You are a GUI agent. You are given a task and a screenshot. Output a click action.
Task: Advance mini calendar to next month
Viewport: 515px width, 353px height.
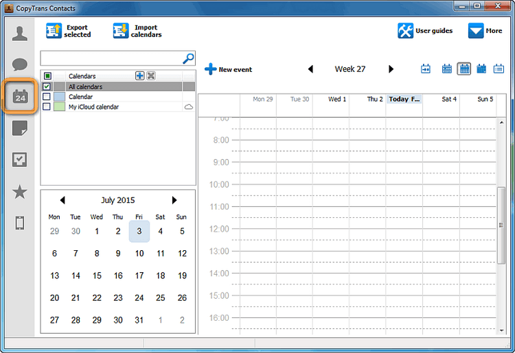(174, 200)
